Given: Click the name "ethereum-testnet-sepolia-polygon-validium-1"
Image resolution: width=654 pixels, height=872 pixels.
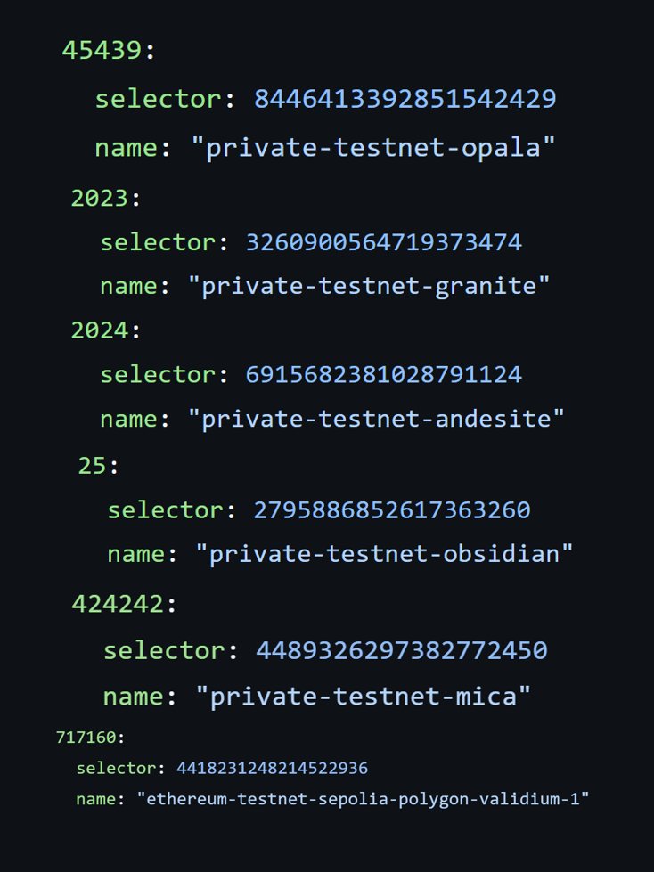Looking at the screenshot, I should (363, 799).
